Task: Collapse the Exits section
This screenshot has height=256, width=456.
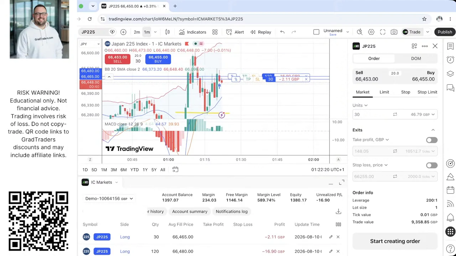Action: pyautogui.click(x=433, y=130)
